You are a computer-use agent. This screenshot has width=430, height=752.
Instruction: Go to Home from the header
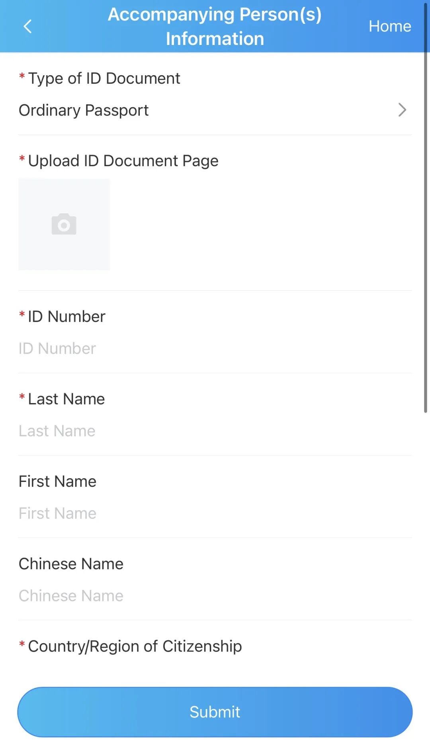point(389,26)
